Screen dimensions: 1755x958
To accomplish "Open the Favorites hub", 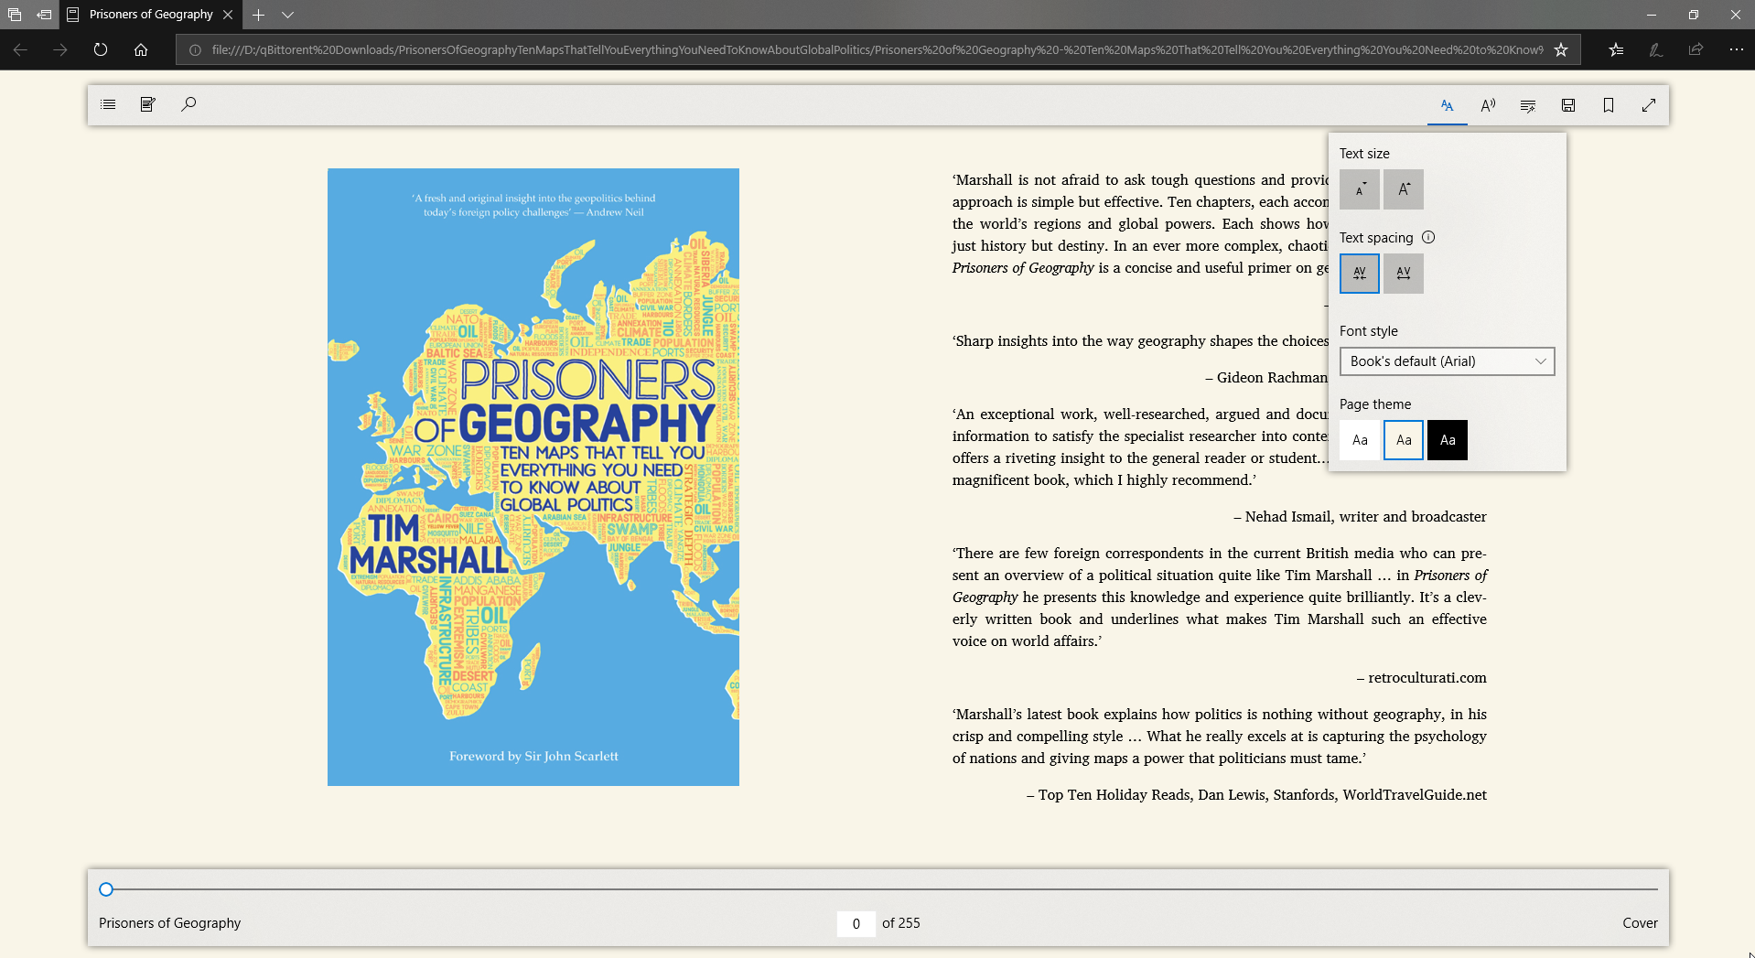I will [1616, 49].
